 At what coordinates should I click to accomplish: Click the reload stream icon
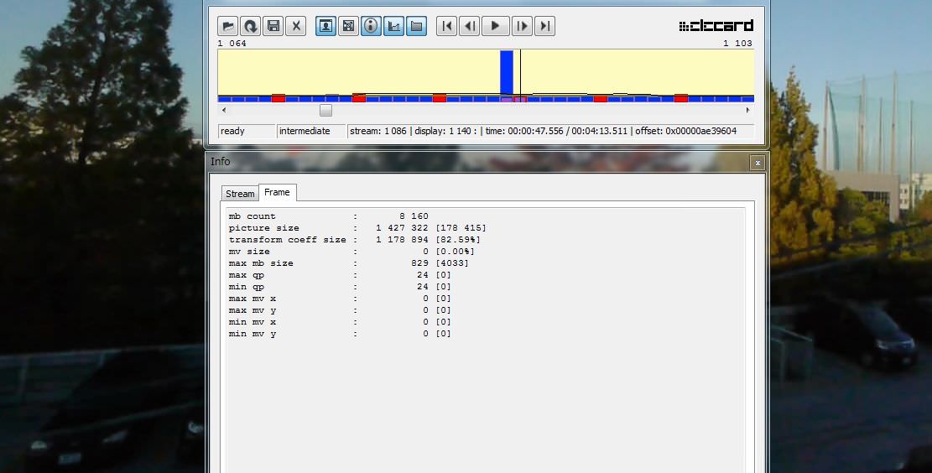(250, 26)
